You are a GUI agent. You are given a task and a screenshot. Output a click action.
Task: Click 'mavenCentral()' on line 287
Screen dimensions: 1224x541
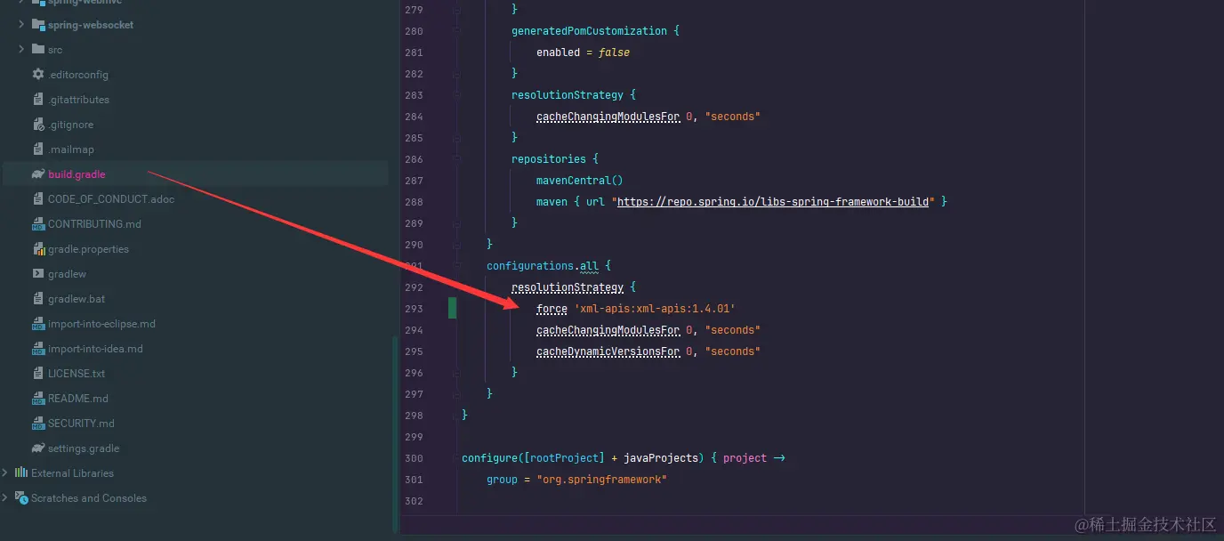(x=580, y=181)
